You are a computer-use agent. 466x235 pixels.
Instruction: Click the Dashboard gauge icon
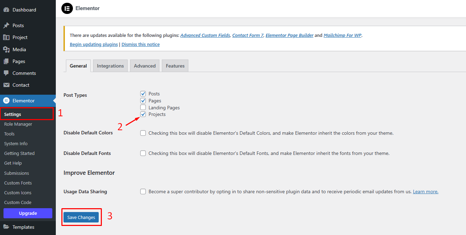point(6,10)
